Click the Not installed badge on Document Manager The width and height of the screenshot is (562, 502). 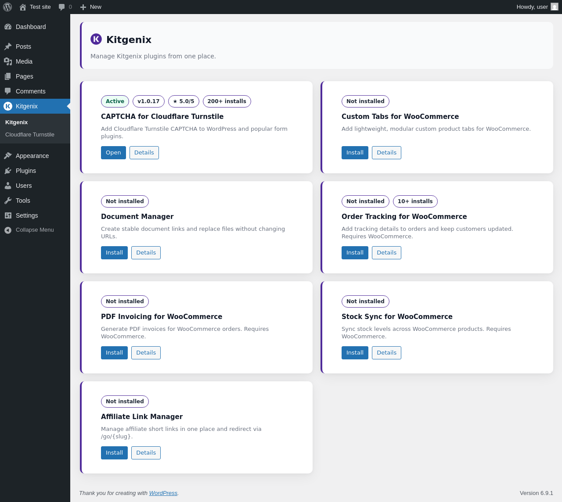tap(125, 201)
